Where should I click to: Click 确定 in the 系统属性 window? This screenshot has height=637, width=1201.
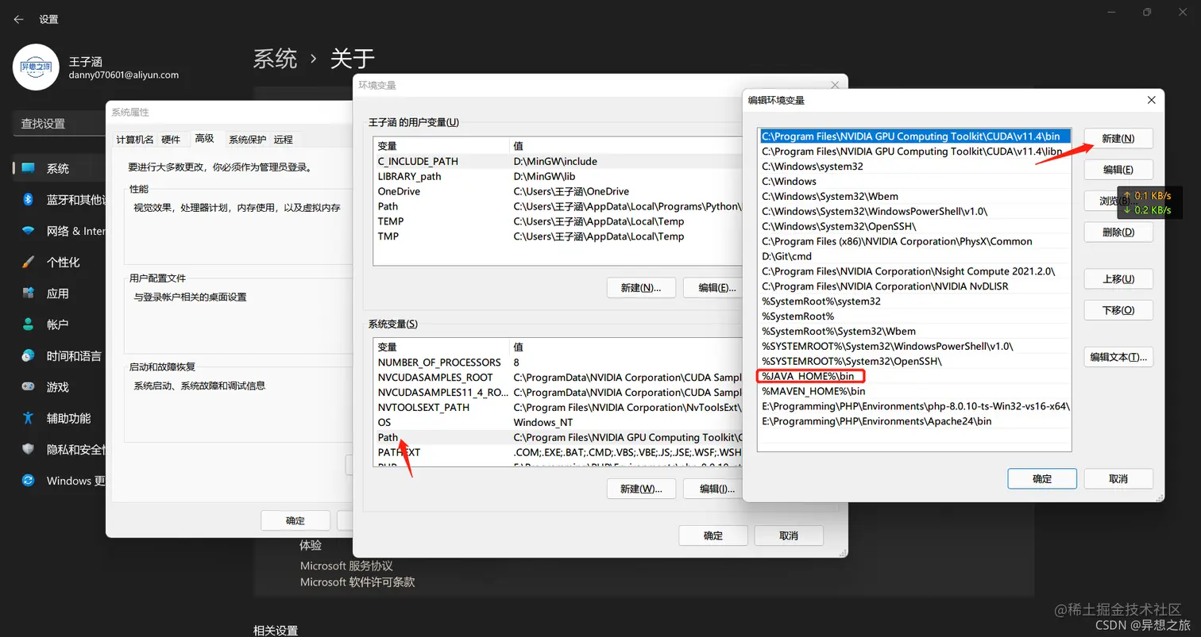pos(295,520)
